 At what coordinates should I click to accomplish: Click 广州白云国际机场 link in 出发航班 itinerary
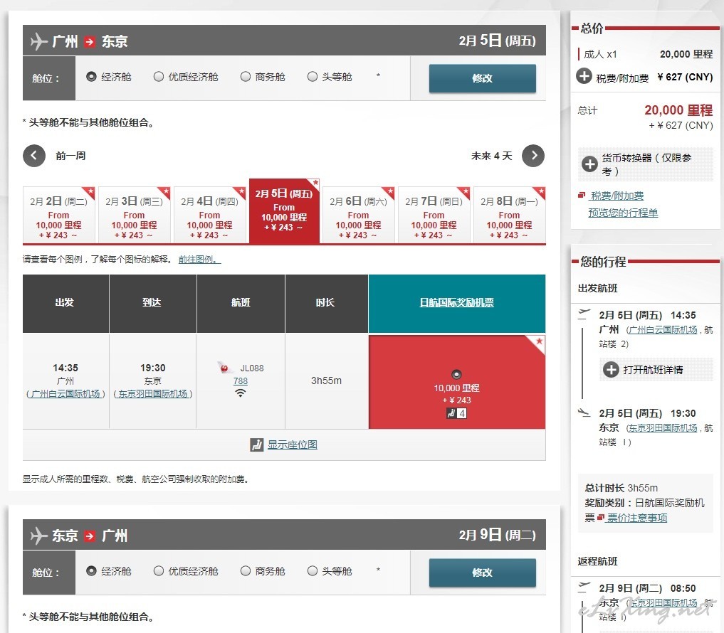coord(663,330)
